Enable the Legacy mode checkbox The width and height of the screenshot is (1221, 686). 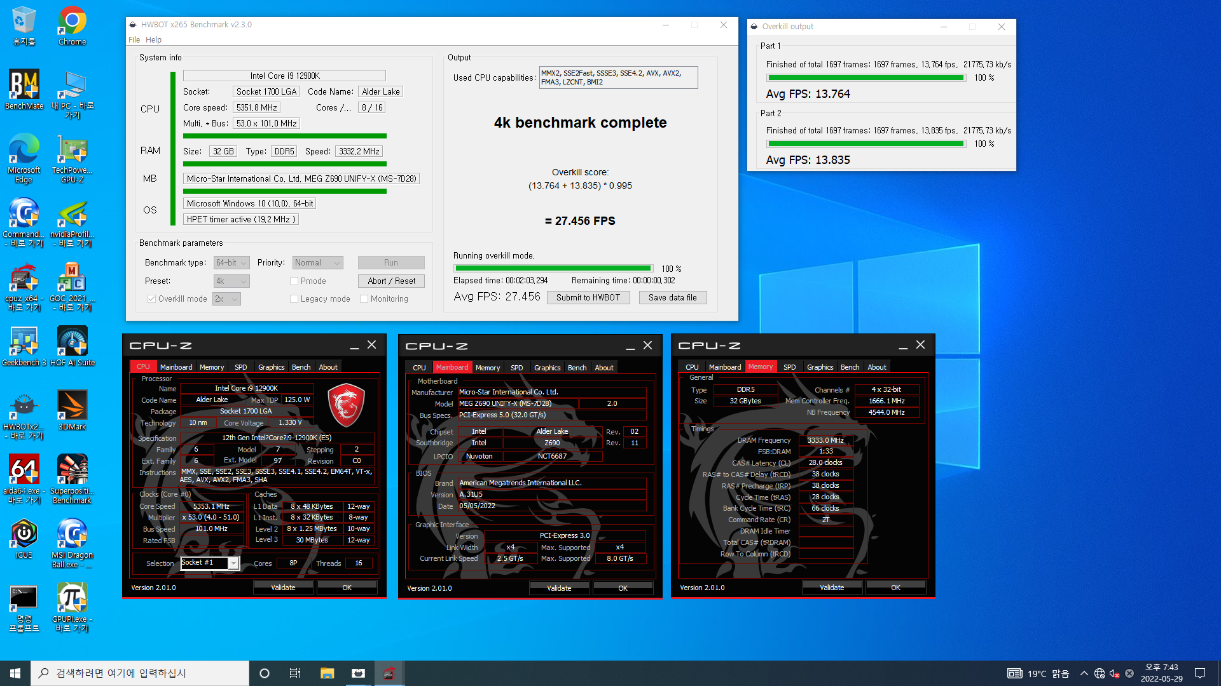tap(294, 299)
